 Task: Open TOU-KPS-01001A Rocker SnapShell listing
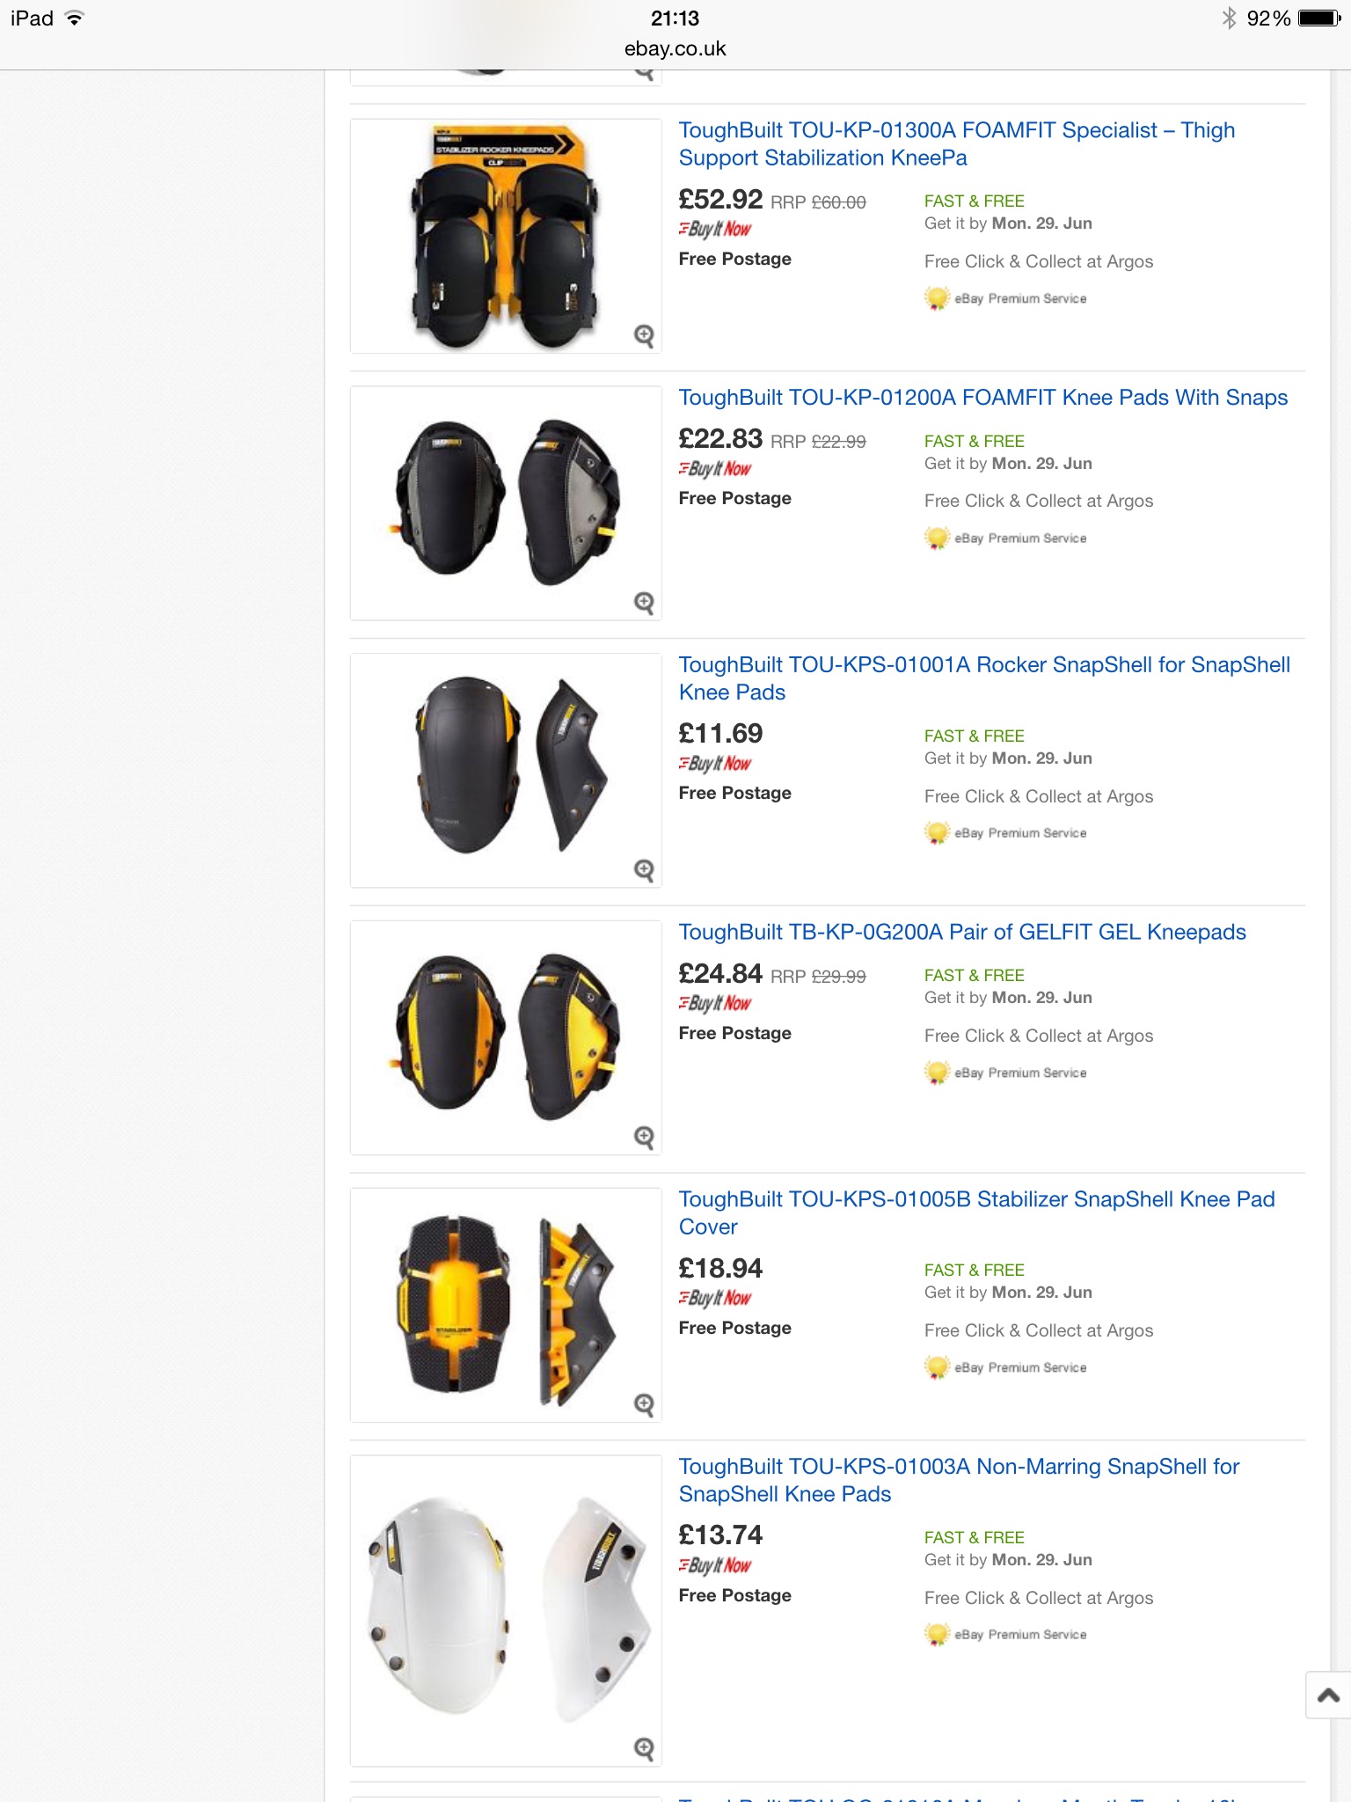click(984, 678)
